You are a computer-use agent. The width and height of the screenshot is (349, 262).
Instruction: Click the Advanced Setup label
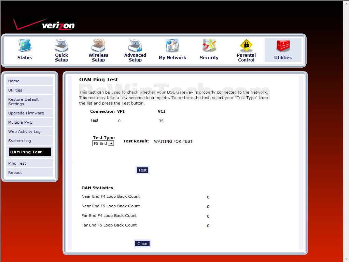coord(135,58)
